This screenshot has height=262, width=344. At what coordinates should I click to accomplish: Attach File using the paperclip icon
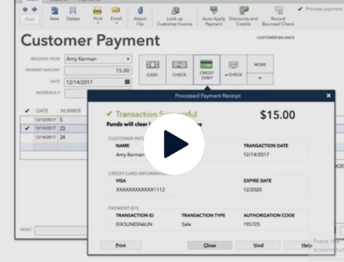point(140,17)
